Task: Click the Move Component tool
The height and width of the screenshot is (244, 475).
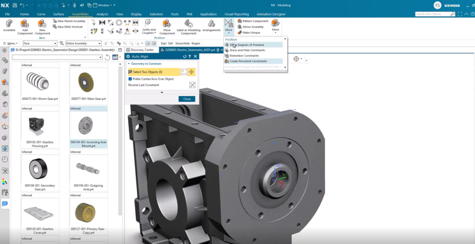Action: 167,24
